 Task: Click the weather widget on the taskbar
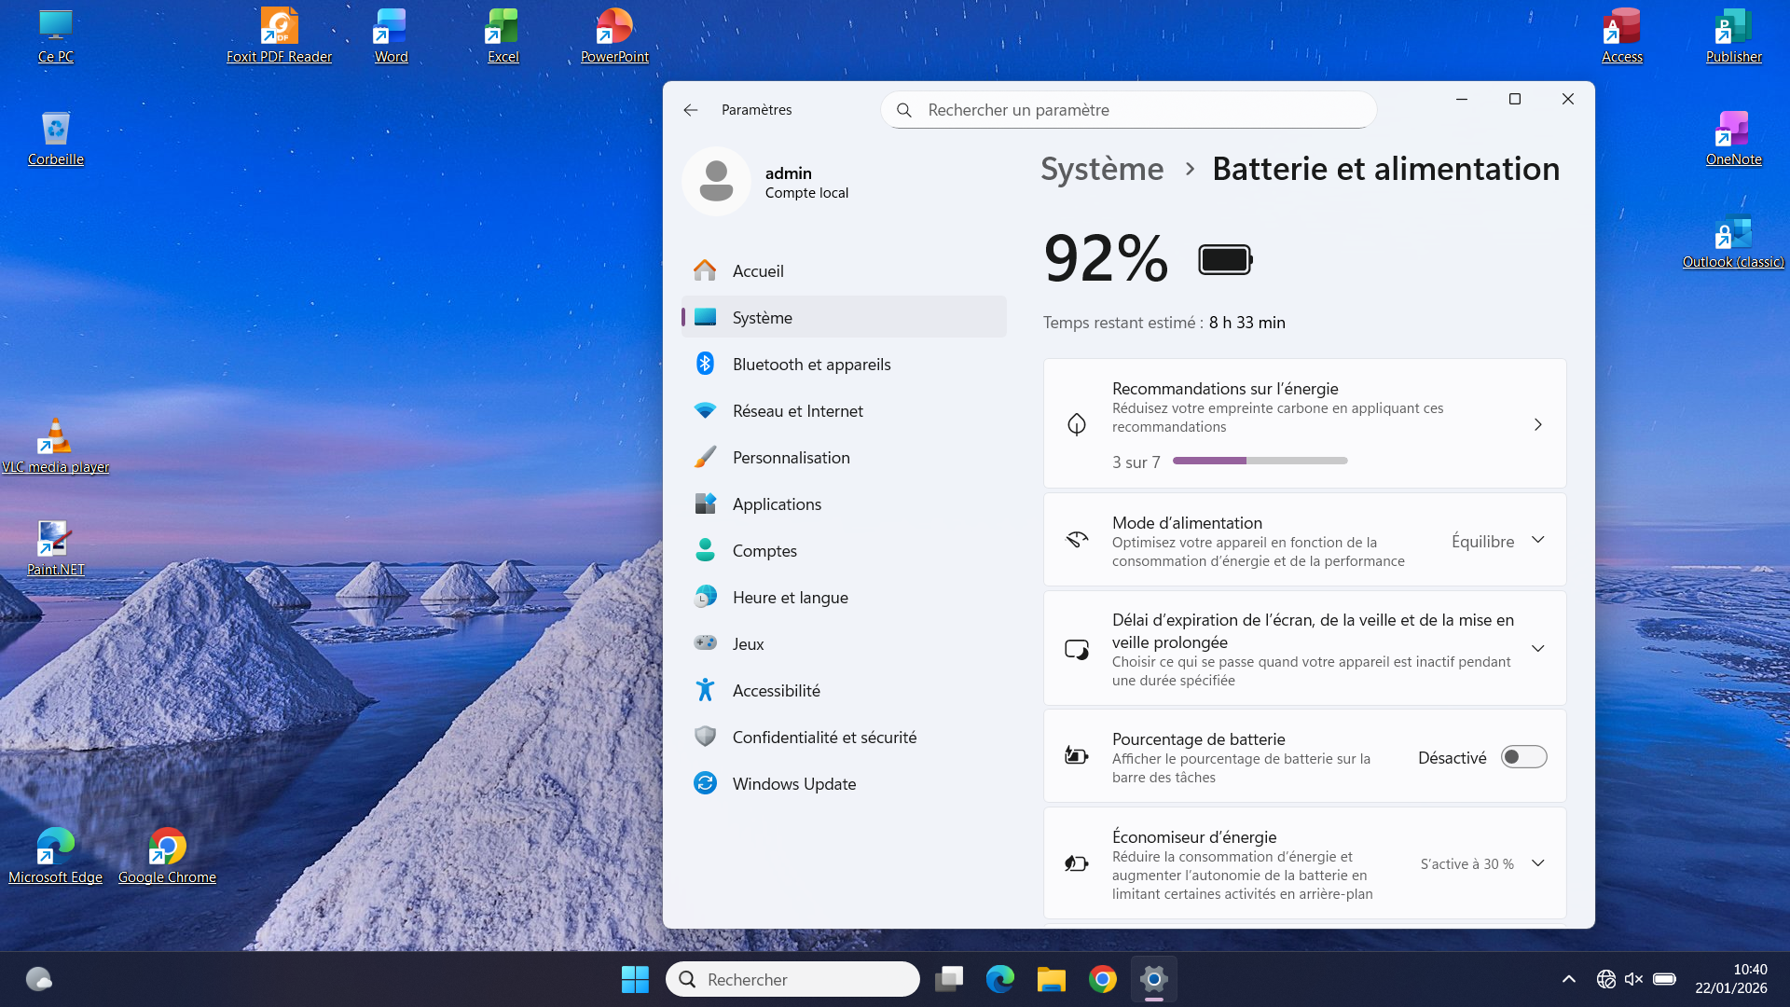(x=38, y=979)
